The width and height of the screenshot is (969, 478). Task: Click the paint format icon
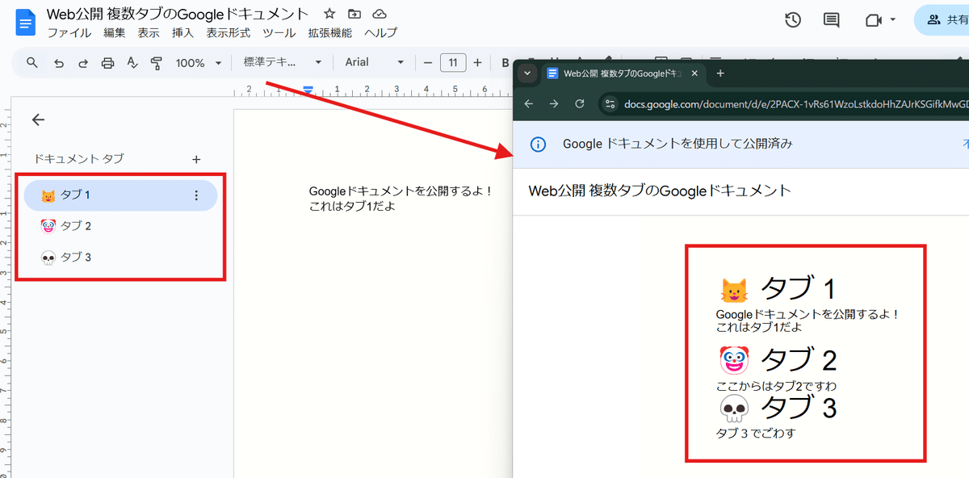157,63
